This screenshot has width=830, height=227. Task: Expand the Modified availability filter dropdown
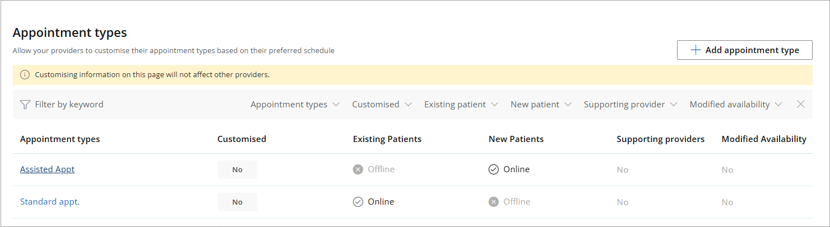pos(736,105)
